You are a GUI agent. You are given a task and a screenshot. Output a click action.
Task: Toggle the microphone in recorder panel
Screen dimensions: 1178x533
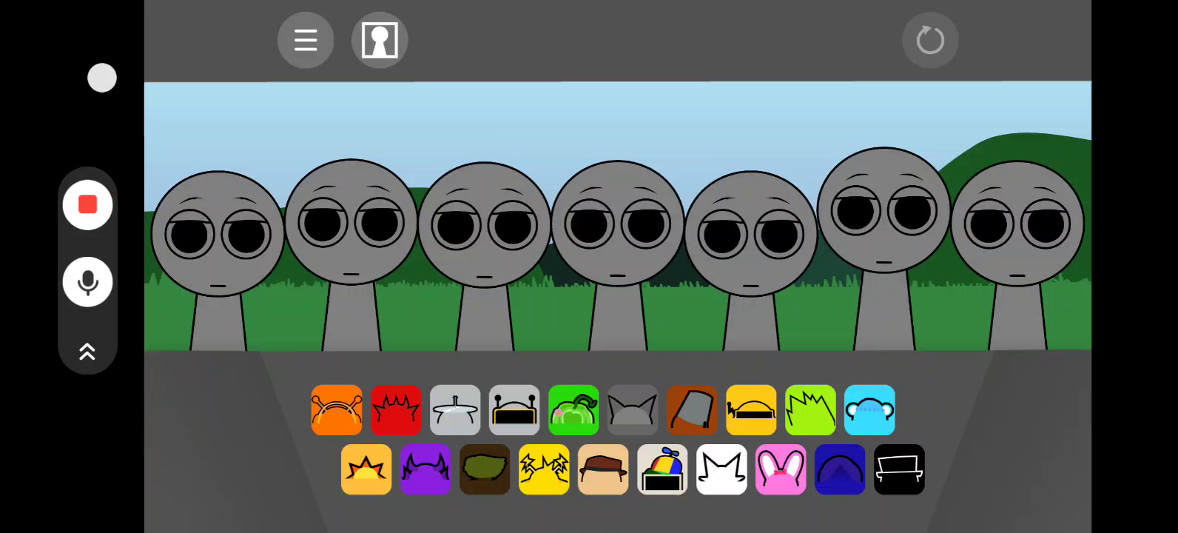pyautogui.click(x=87, y=282)
